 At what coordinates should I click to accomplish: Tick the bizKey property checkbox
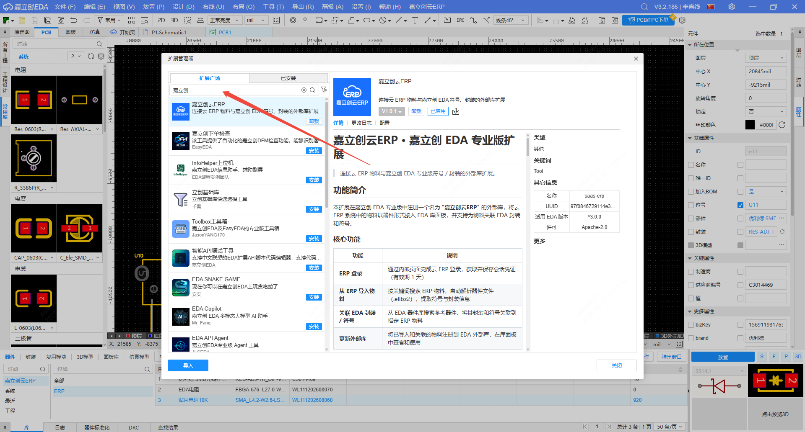[x=691, y=325]
